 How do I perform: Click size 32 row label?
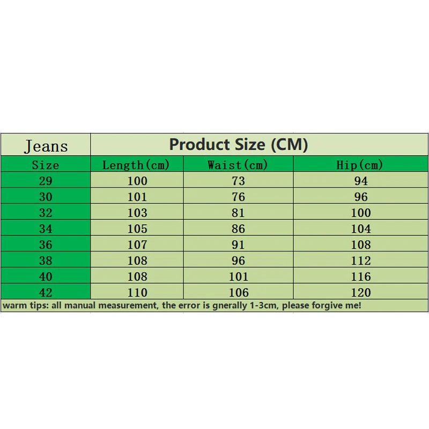point(46,212)
